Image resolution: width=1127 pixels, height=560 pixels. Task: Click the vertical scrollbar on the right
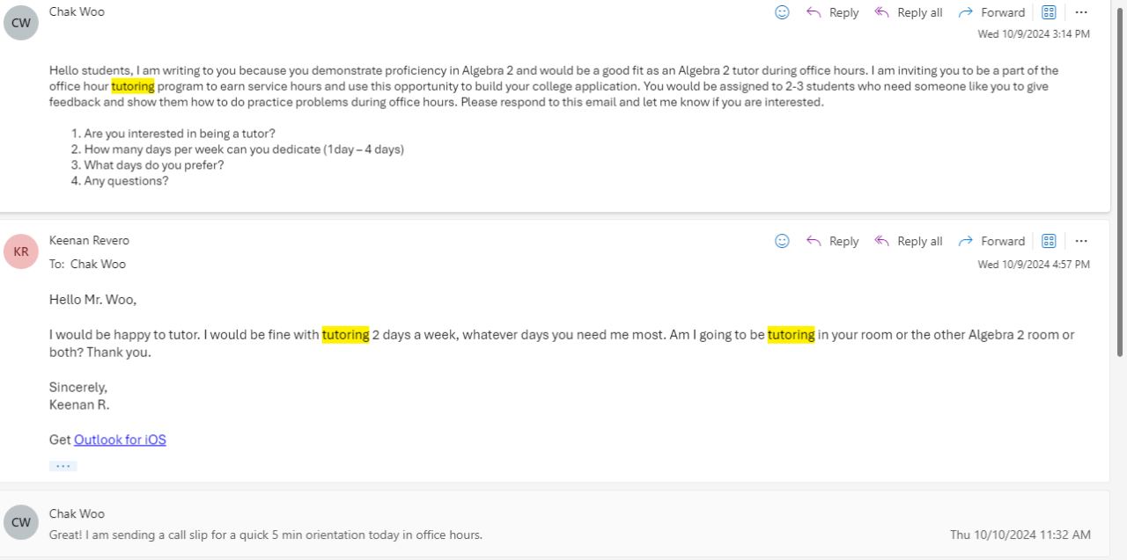[x=1120, y=176]
